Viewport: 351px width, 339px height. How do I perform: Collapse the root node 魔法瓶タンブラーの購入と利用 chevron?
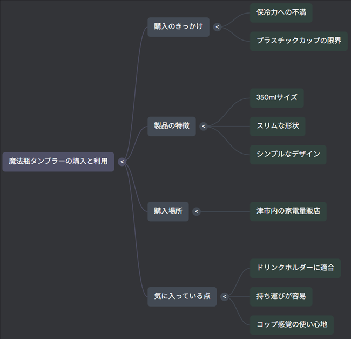click(x=122, y=162)
